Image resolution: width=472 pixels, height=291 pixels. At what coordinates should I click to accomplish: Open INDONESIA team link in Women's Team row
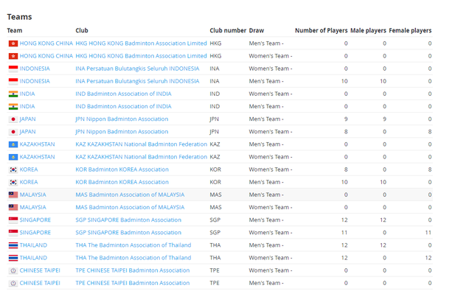tap(35, 69)
